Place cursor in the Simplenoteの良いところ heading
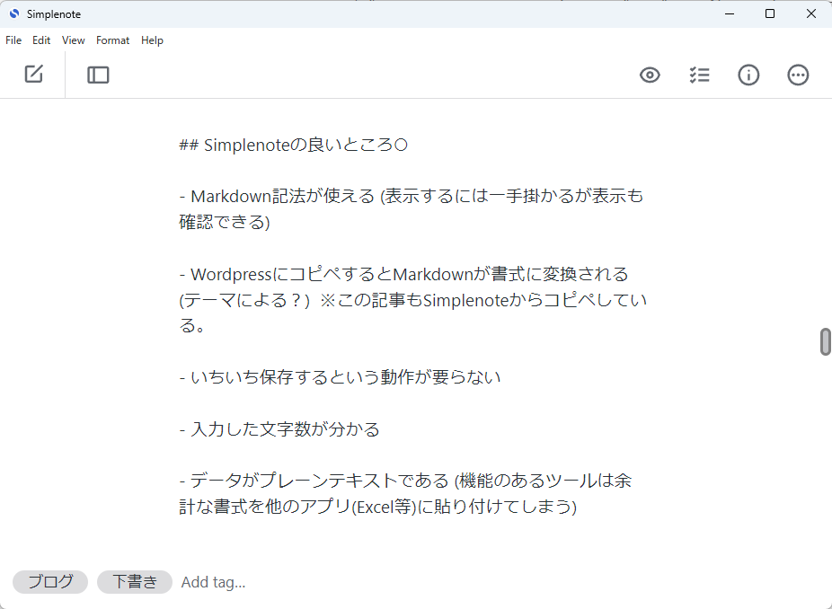Viewport: 832px width, 609px height. click(294, 145)
